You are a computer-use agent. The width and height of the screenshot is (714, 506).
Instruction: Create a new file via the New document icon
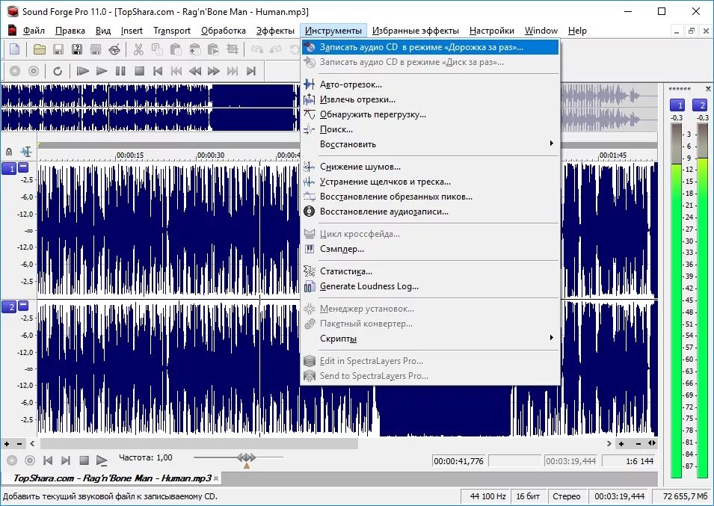click(x=14, y=50)
